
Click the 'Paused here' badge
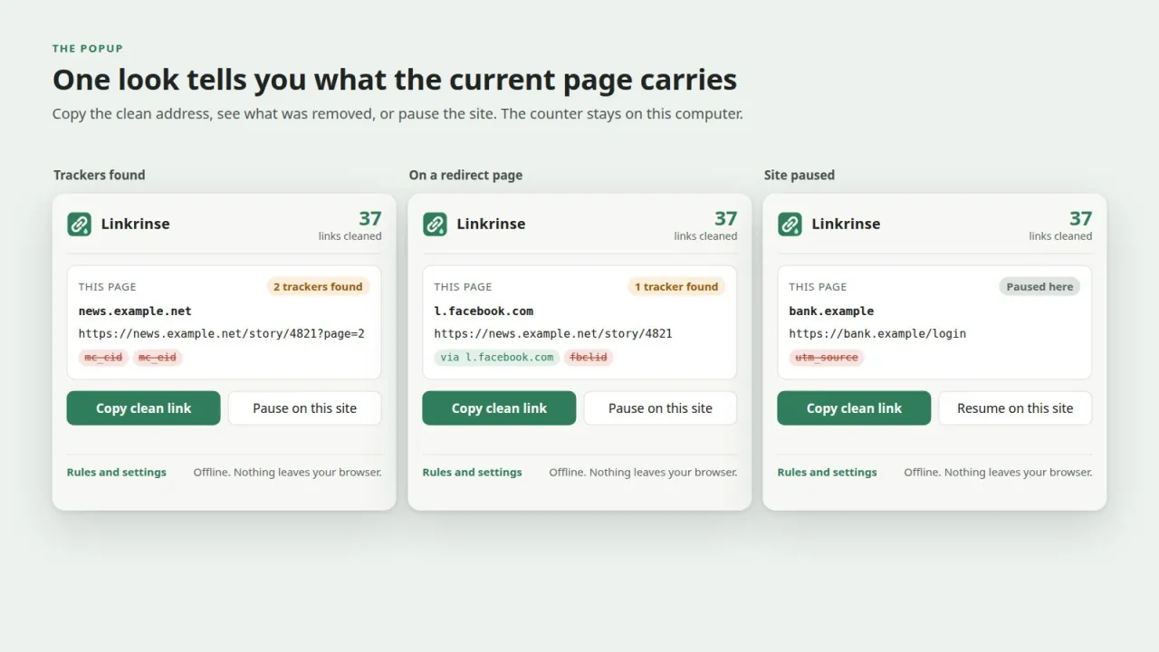pos(1039,286)
